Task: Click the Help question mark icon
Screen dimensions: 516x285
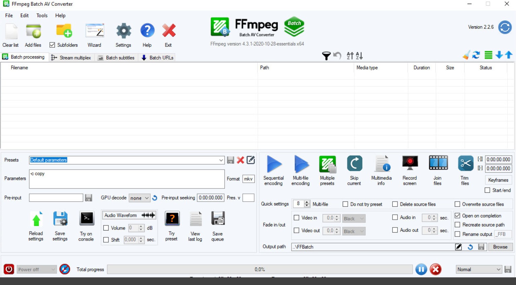Action: click(147, 31)
